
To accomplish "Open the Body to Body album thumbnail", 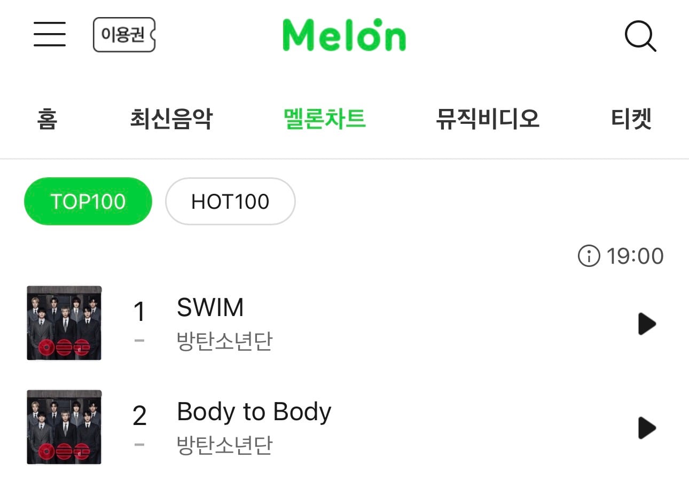I will click(x=64, y=427).
